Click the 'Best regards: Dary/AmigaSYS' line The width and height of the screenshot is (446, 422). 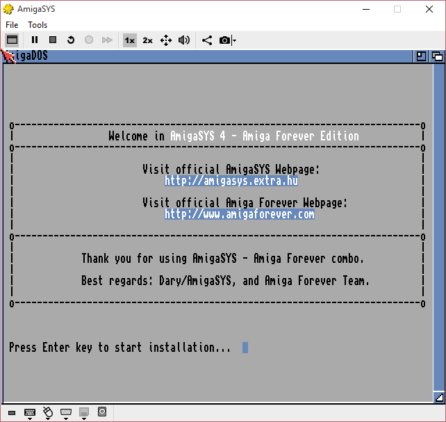(225, 281)
